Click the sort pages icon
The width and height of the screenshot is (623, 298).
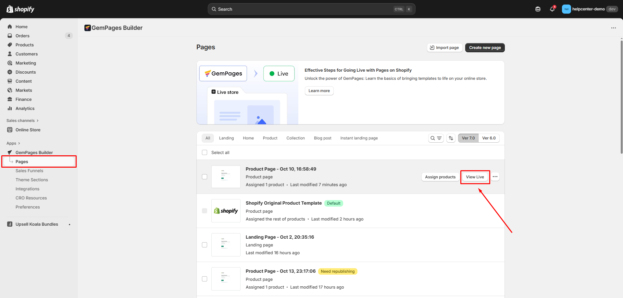pyautogui.click(x=451, y=138)
